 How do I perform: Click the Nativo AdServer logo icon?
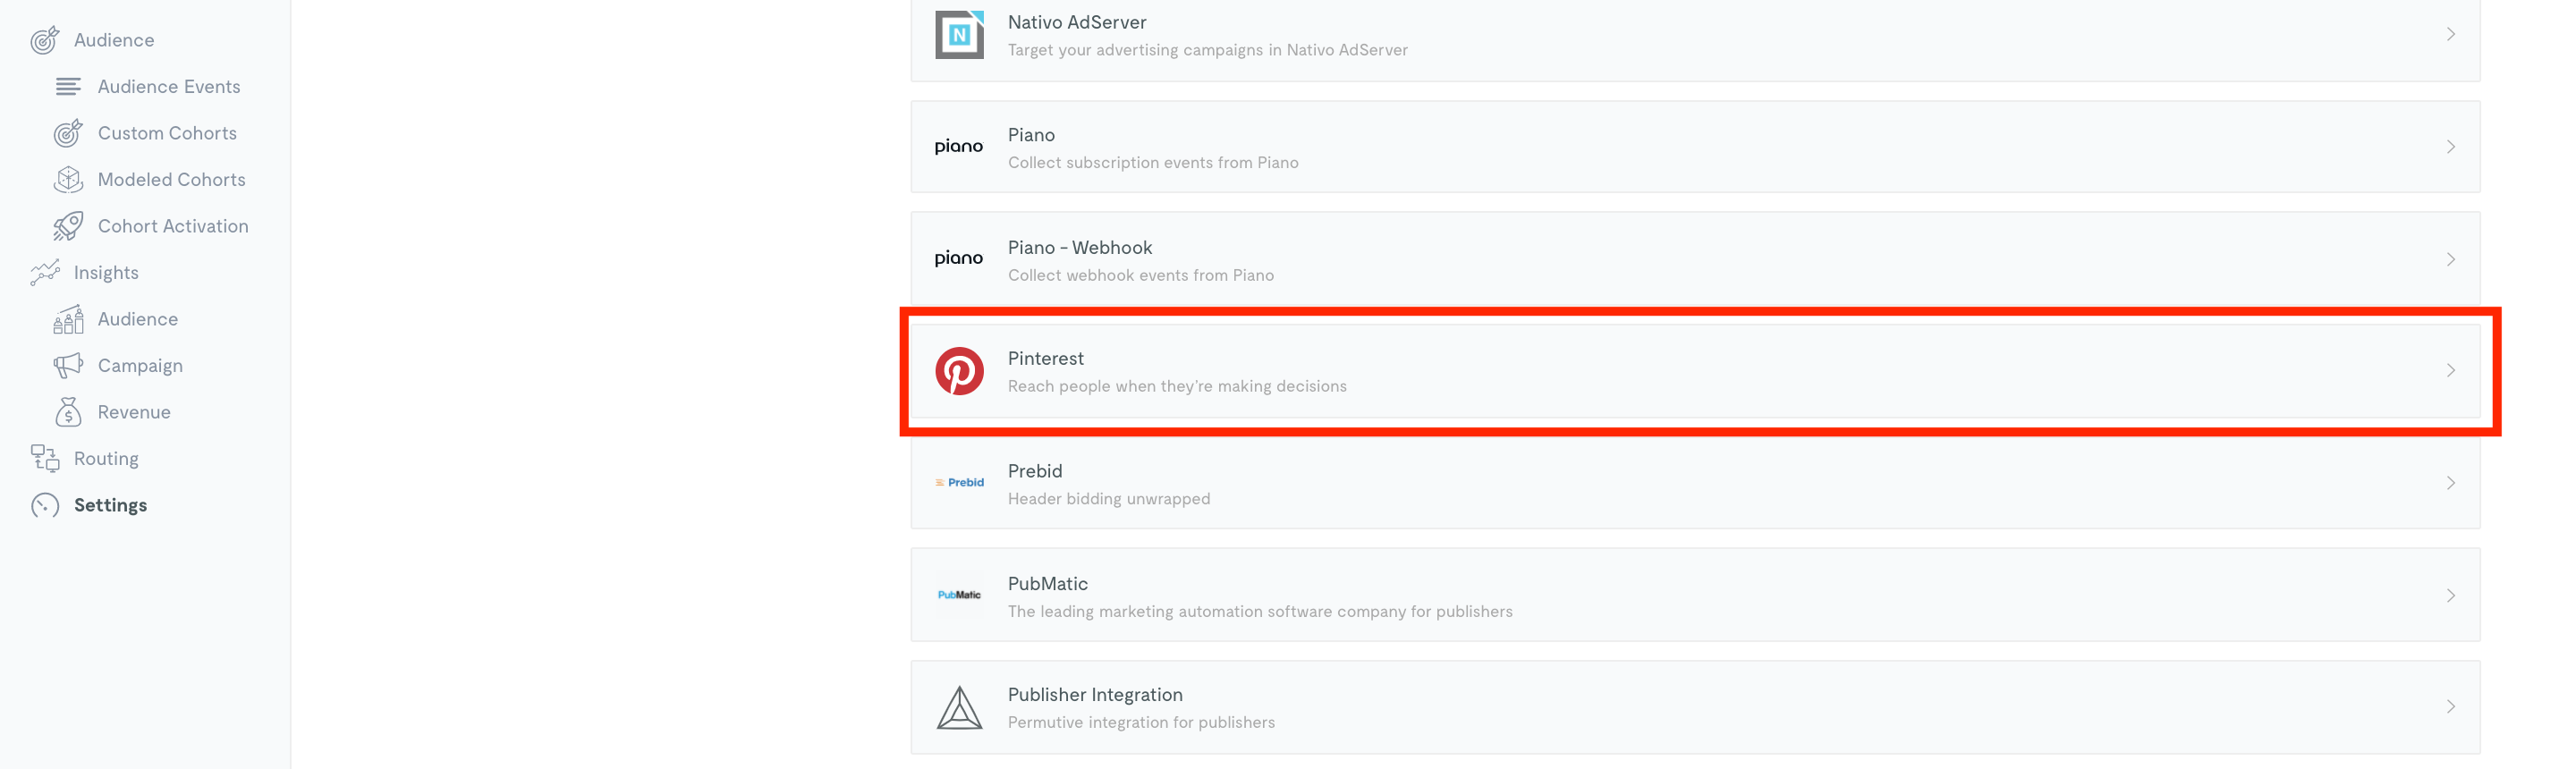click(x=958, y=35)
